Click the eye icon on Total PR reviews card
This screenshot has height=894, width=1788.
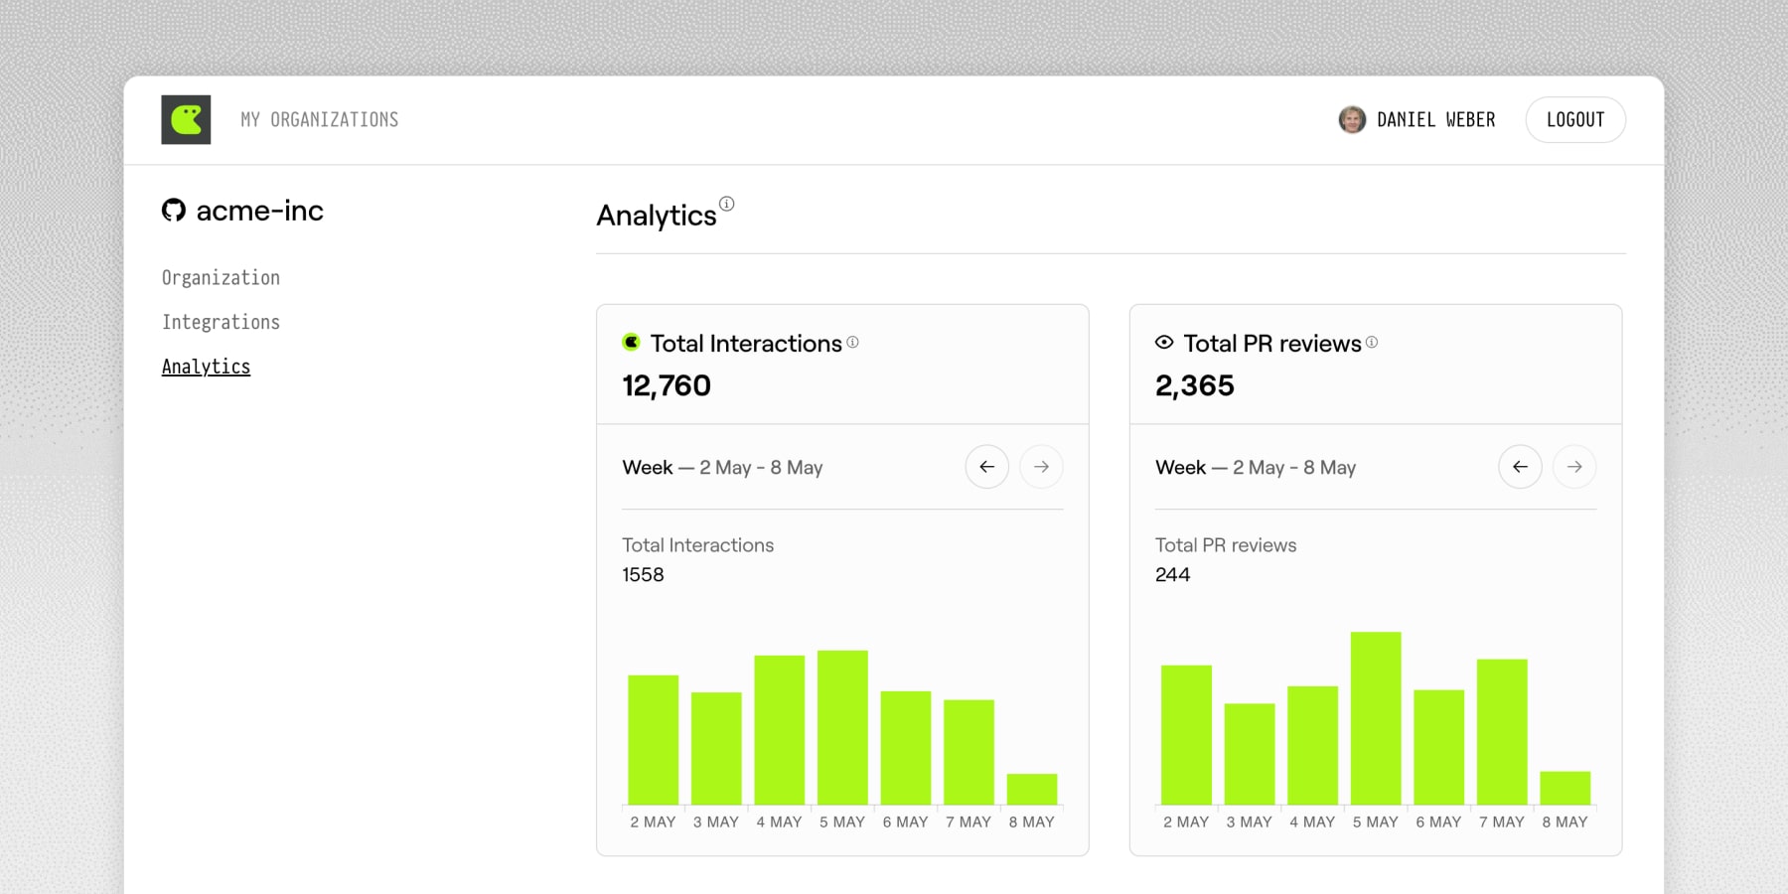pos(1162,343)
